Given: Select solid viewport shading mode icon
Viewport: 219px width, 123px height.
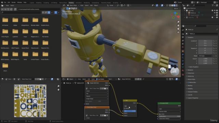Looking at the screenshot, I should click(172, 5).
